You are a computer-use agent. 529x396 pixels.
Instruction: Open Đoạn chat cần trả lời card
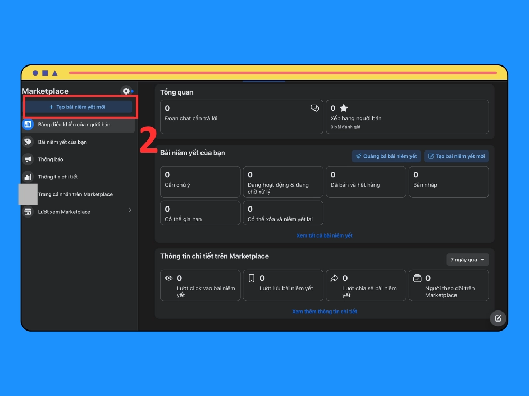tap(242, 117)
